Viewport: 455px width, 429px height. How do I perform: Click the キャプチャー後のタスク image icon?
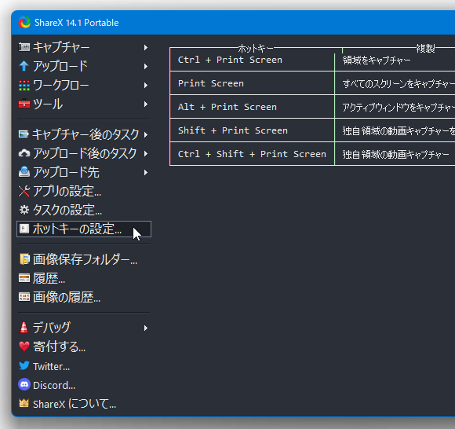(x=24, y=134)
